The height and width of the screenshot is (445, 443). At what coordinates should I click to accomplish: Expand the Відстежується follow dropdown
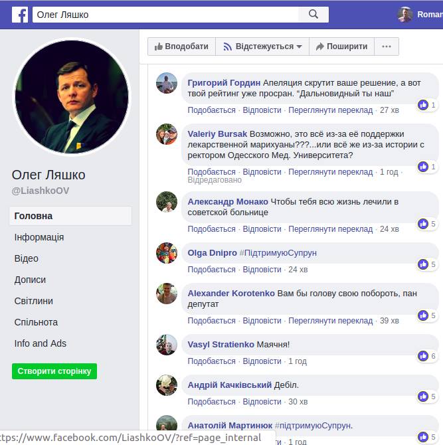262,46
